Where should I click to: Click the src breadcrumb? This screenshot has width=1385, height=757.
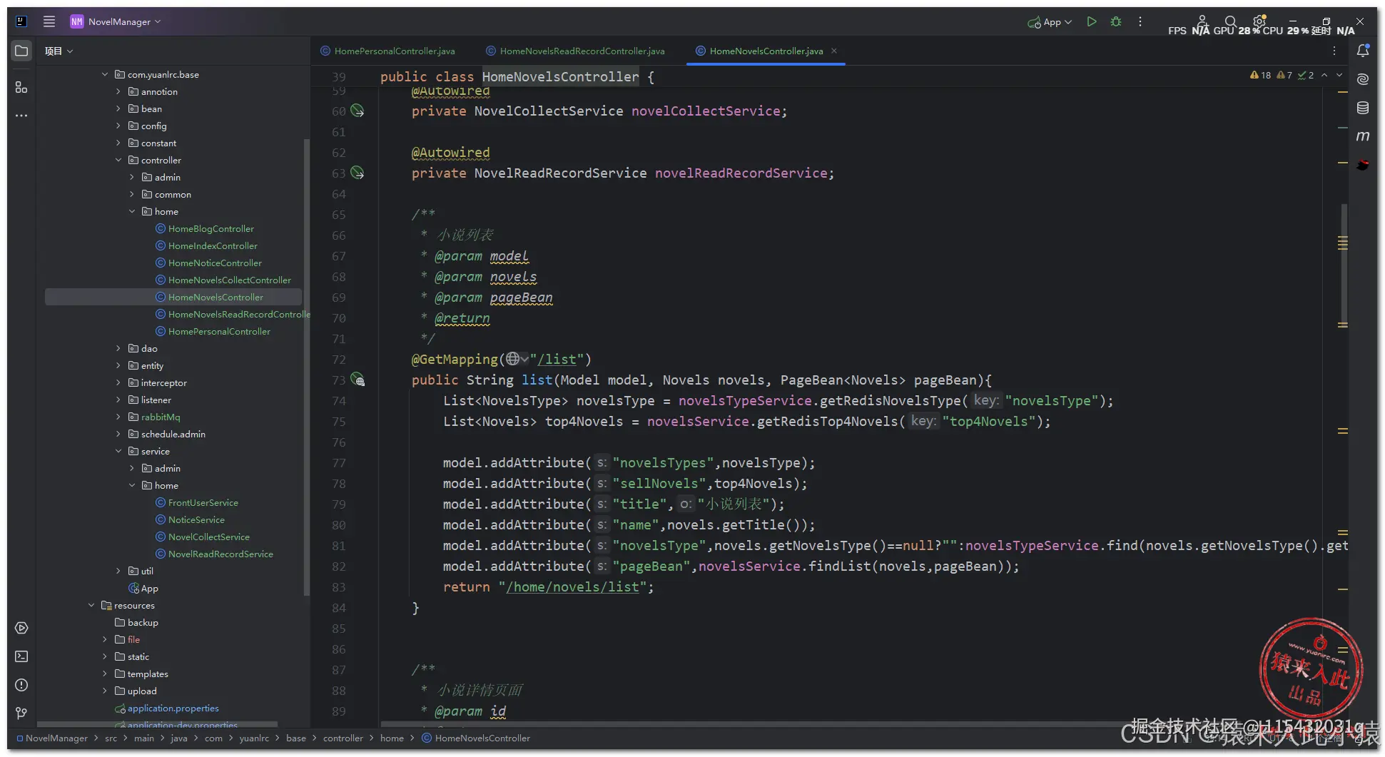tap(111, 738)
